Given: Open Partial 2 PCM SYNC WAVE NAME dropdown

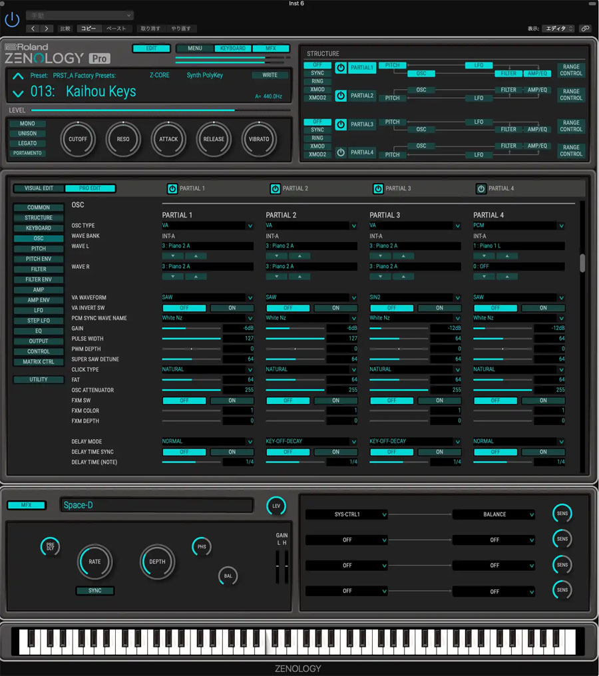Looking at the screenshot, I should tap(311, 318).
